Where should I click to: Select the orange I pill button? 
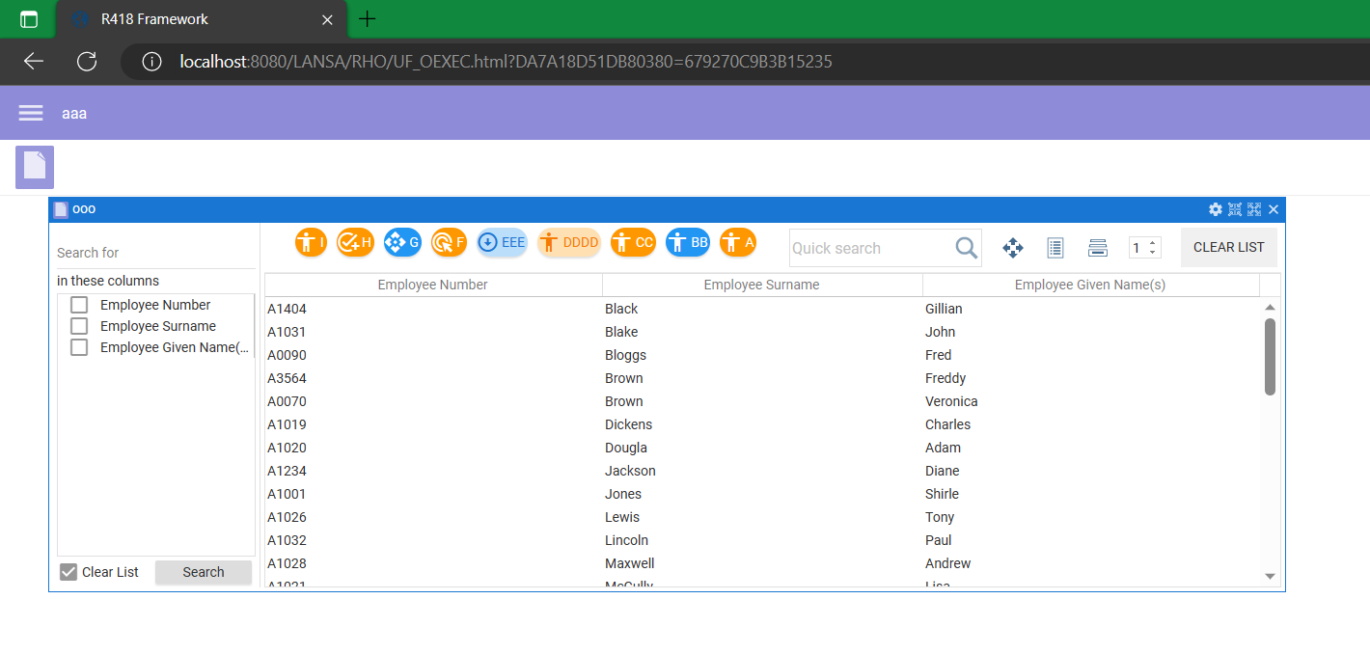[x=311, y=242]
